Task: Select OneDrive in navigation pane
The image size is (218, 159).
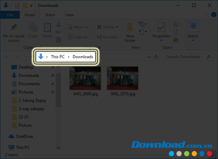Action: 24,136
